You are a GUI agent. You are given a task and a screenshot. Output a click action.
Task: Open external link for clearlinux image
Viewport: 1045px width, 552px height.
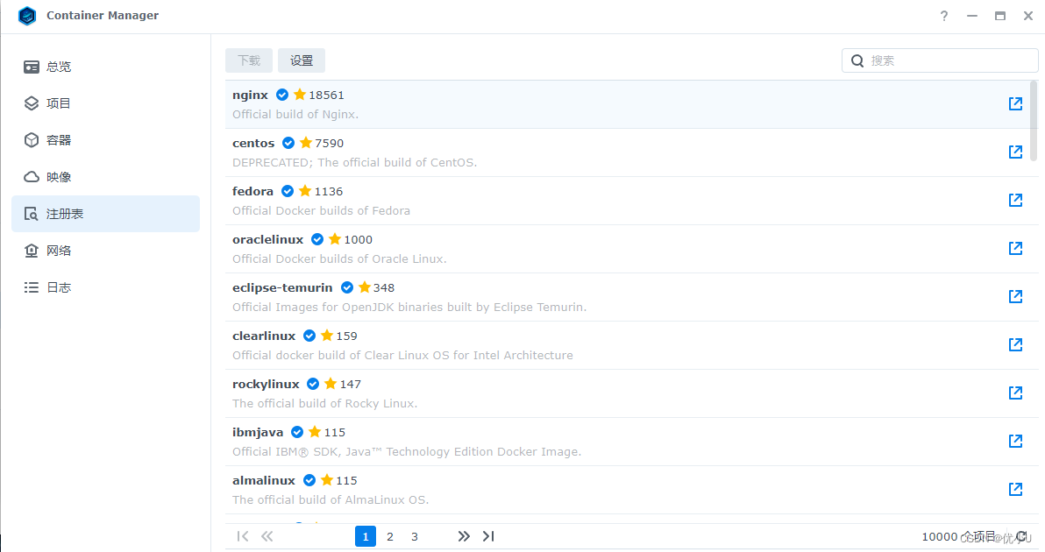pyautogui.click(x=1015, y=344)
